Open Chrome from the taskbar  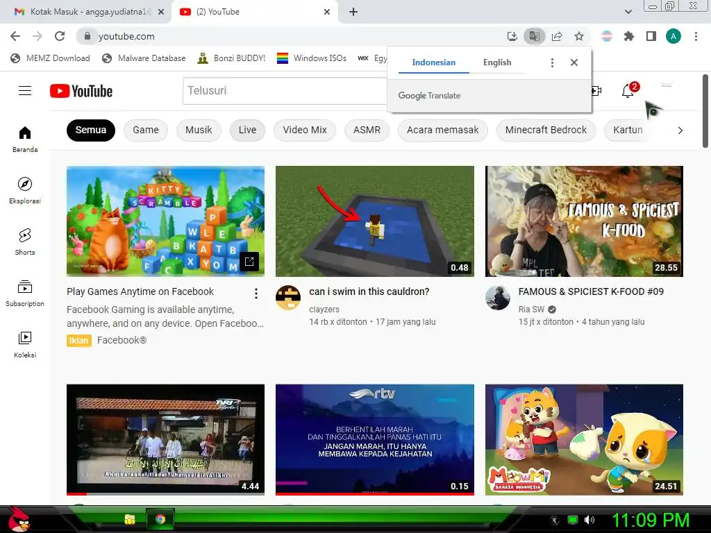pos(160,519)
